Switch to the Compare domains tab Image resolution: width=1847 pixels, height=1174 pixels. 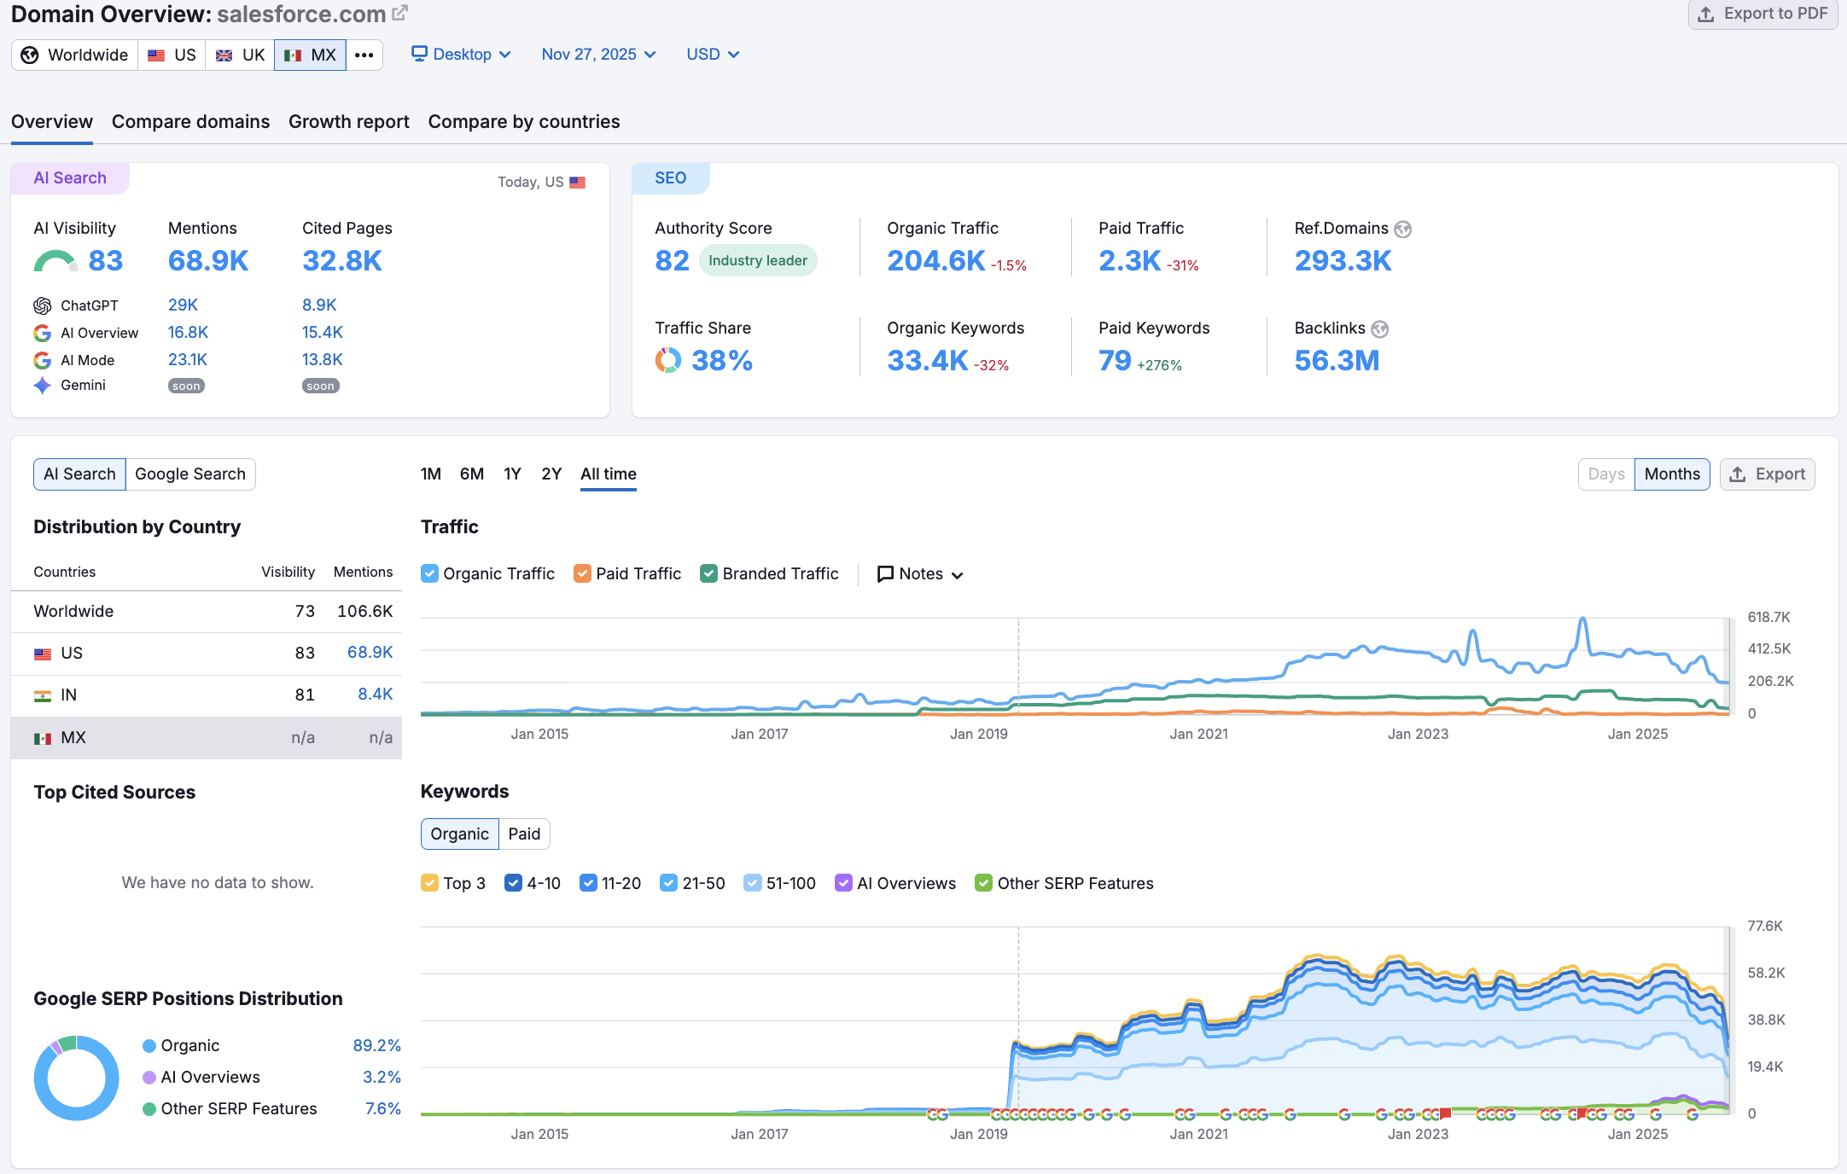coord(190,122)
